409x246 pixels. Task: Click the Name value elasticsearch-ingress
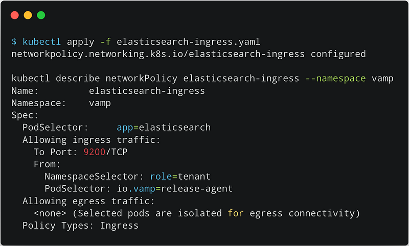click(147, 91)
